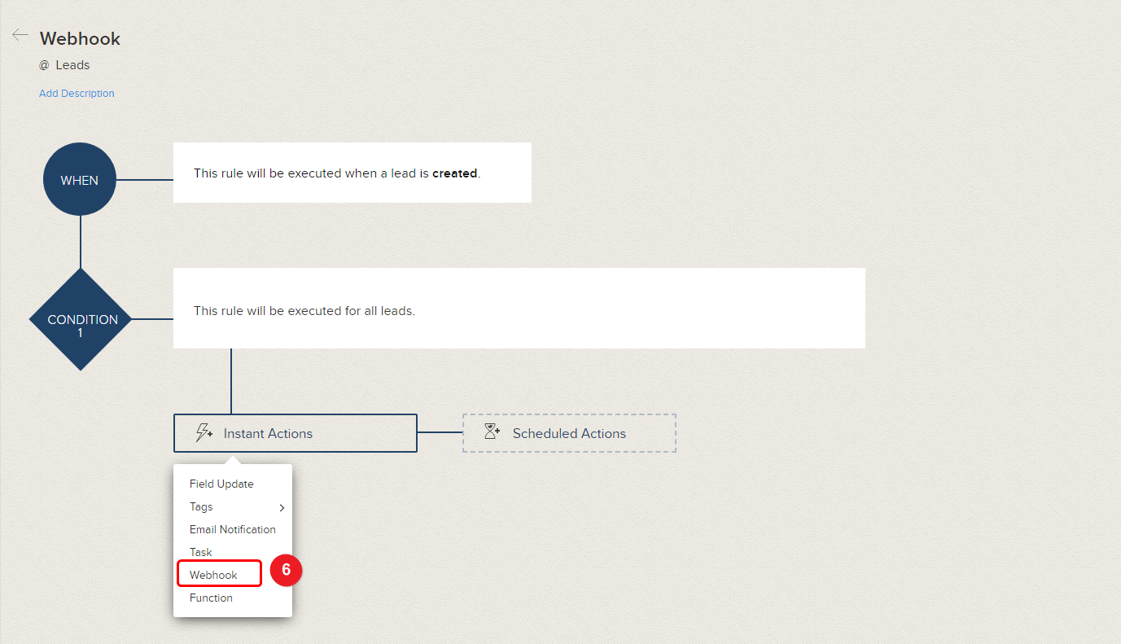The height and width of the screenshot is (644, 1121).
Task: Expand the Tags submenu arrow
Action: [282, 508]
